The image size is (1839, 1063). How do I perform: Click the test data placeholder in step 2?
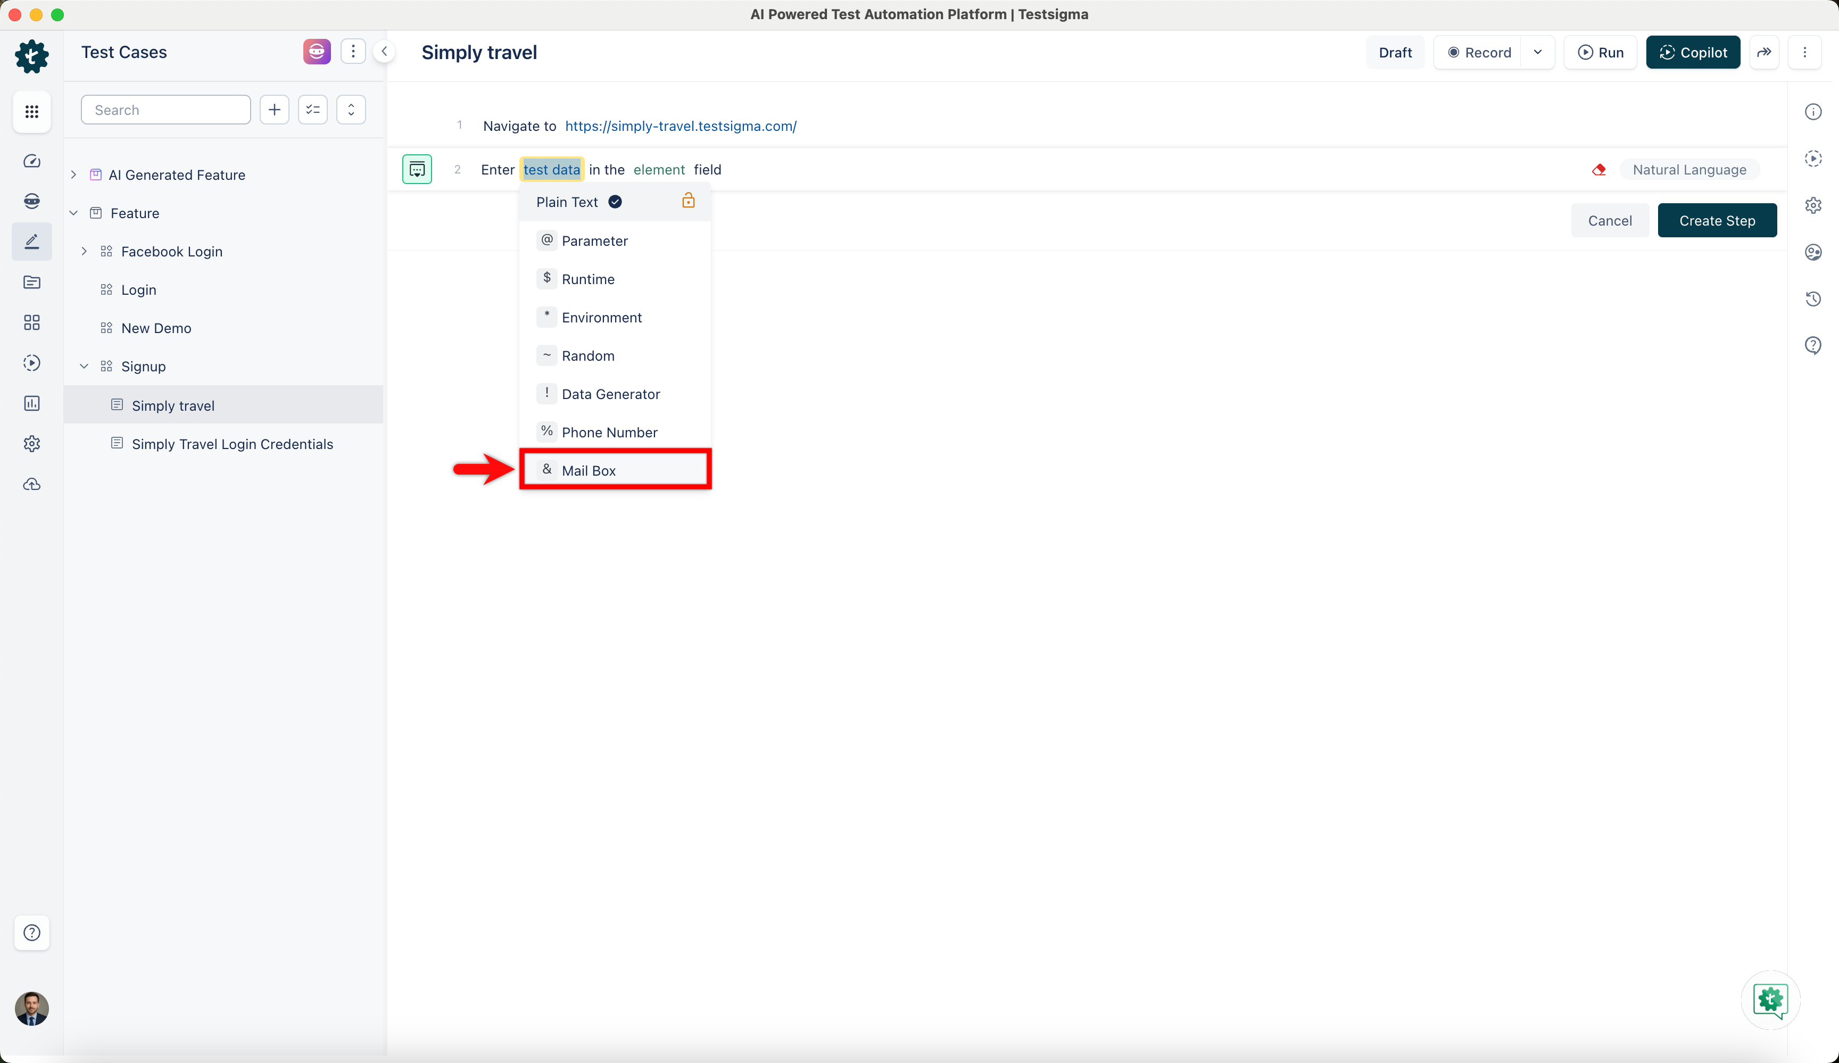coord(552,170)
